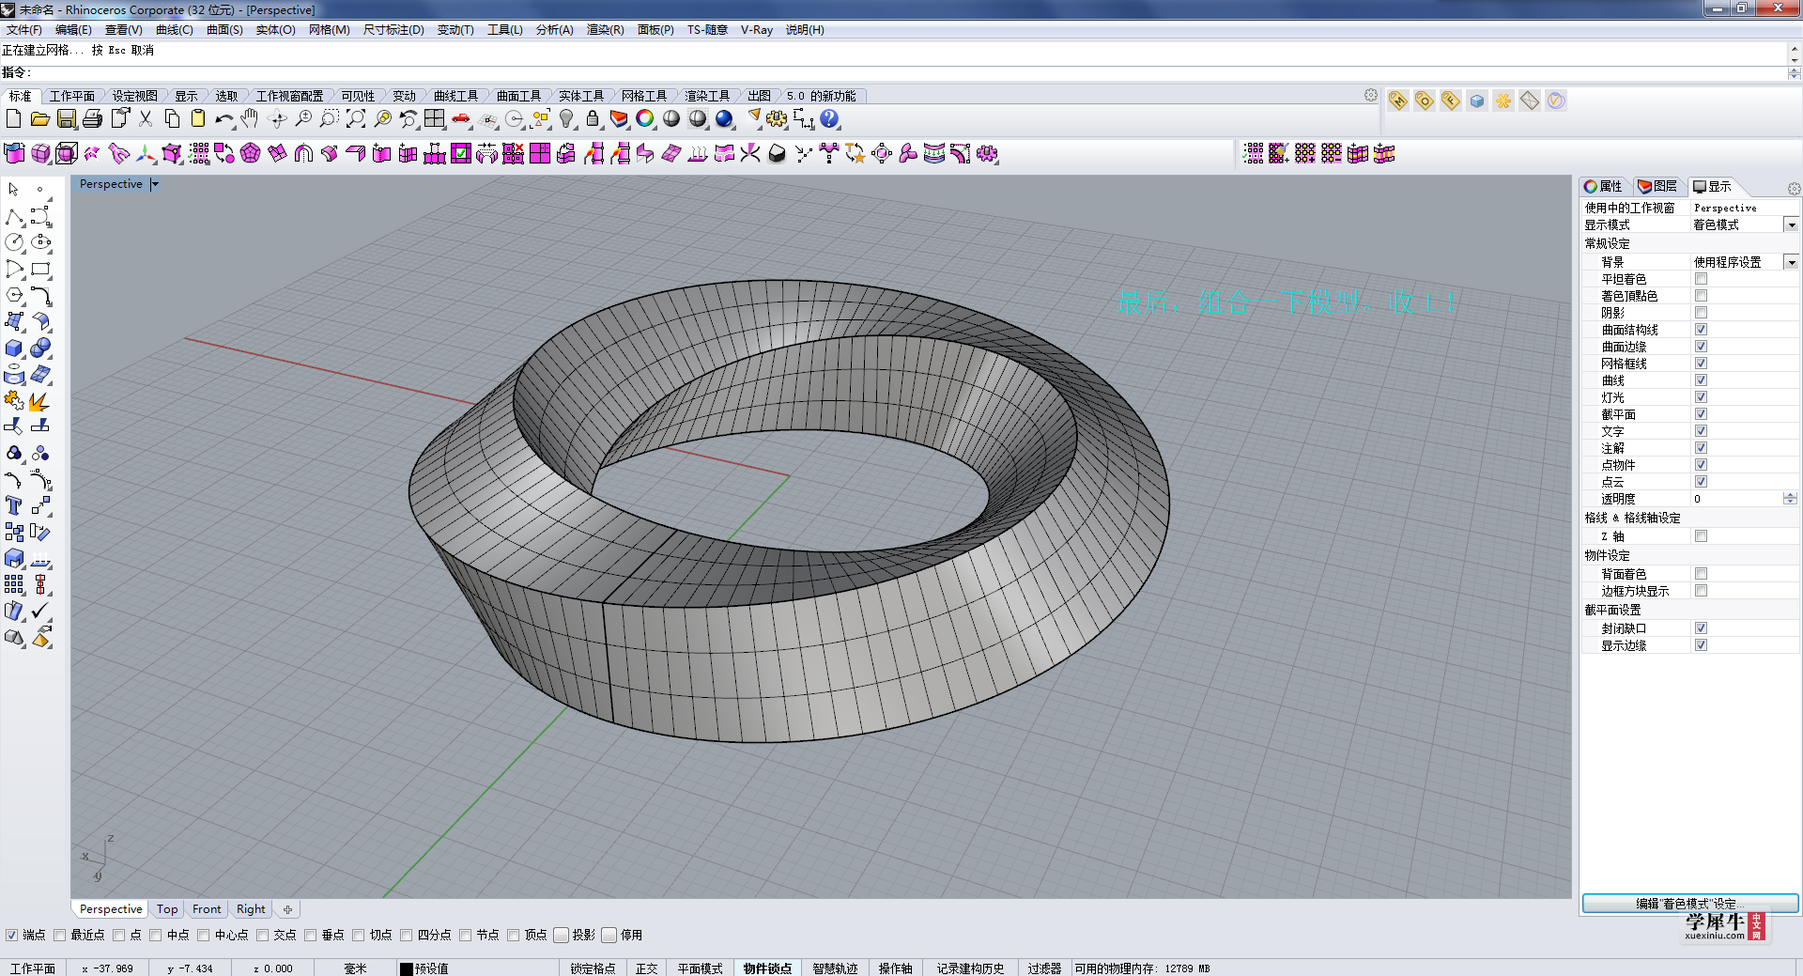Click the Zoom extents icon

click(x=356, y=119)
